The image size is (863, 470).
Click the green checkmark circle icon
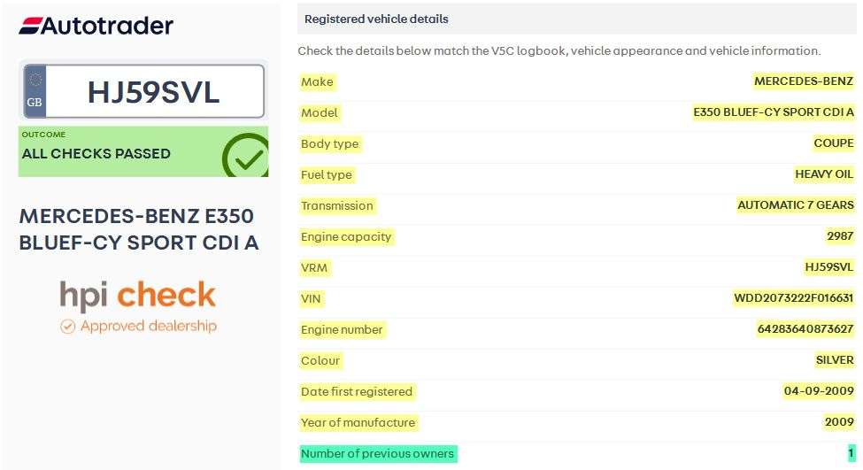coord(245,155)
